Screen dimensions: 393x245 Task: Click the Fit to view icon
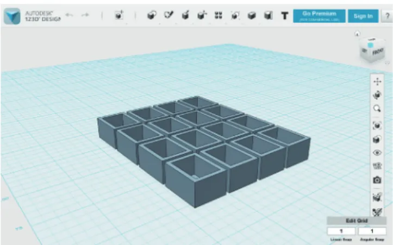tap(377, 125)
